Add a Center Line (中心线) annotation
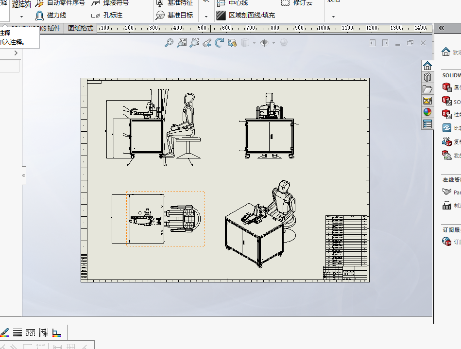This screenshot has height=349, width=461. pyautogui.click(x=232, y=3)
